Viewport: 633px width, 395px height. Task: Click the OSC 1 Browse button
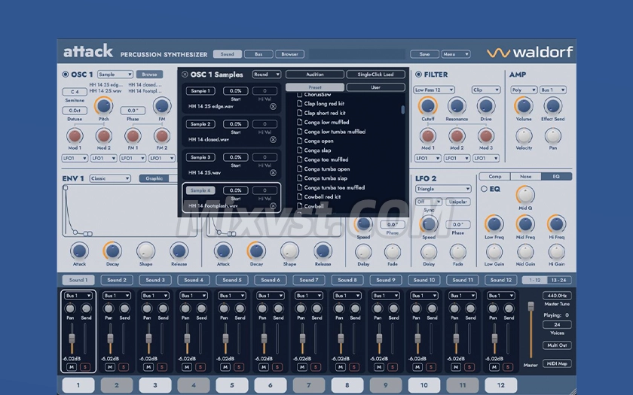149,74
